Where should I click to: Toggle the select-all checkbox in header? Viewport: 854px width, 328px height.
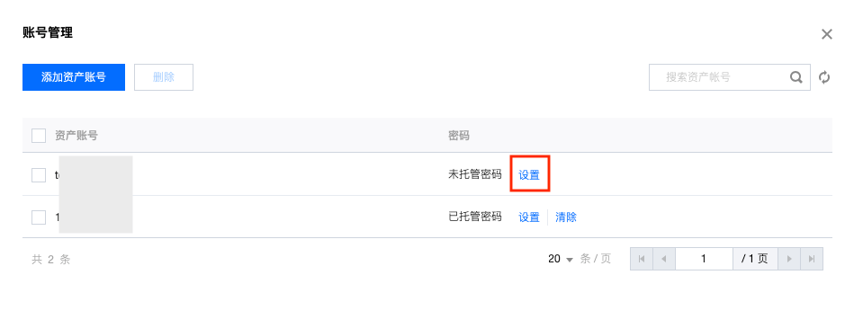tap(39, 136)
